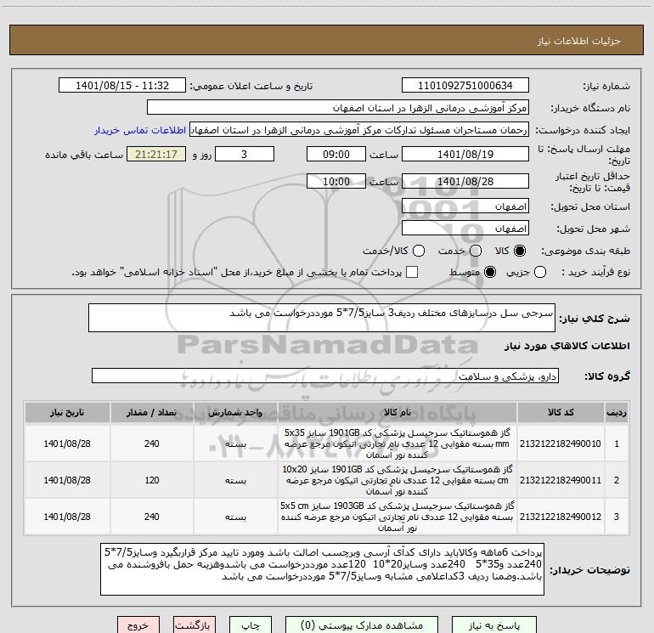
Task: Click the validity time field 10:00
Action: pyautogui.click(x=336, y=182)
